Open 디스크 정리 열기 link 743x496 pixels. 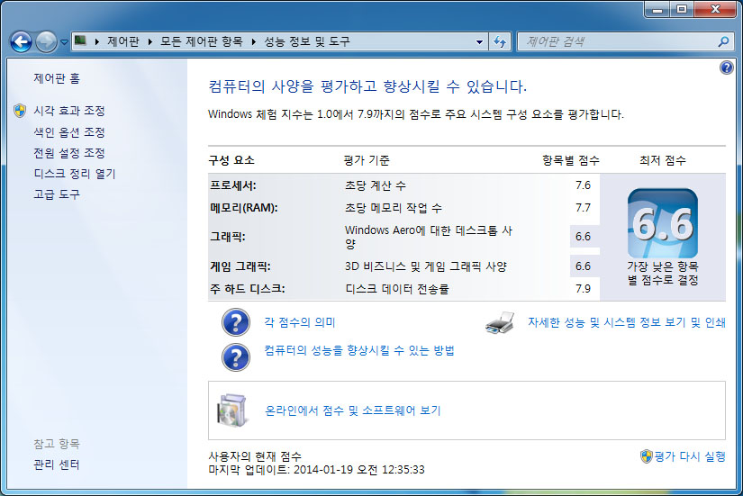click(x=75, y=174)
